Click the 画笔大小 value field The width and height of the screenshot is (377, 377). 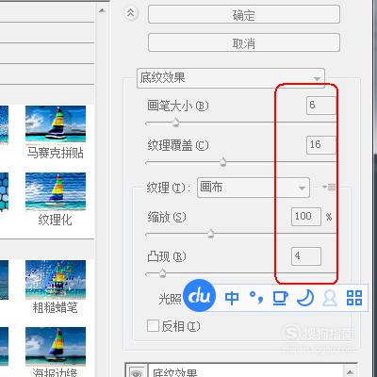click(x=320, y=105)
